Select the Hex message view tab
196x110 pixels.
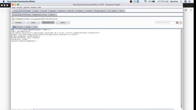pos(35,27)
